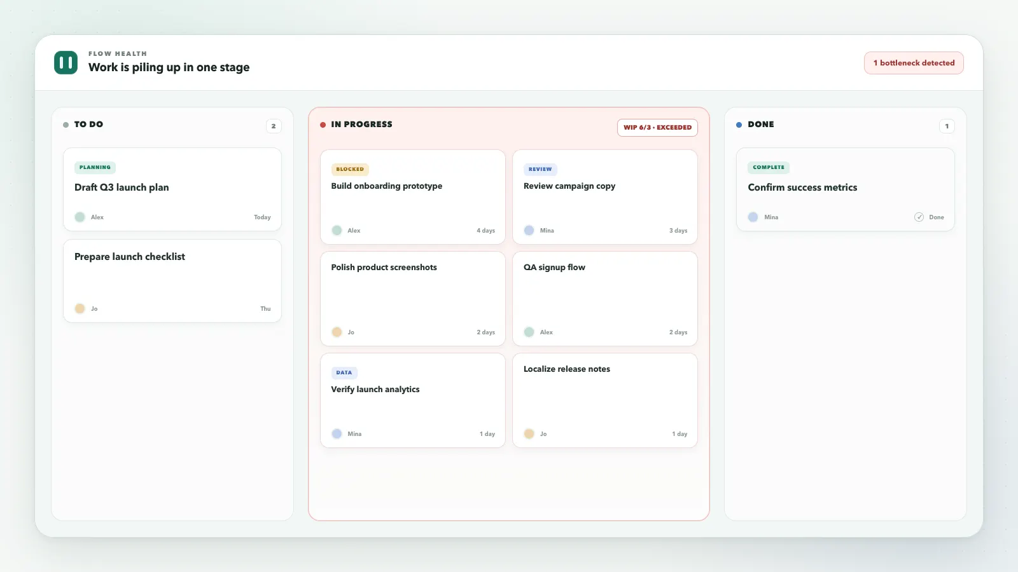The width and height of the screenshot is (1018, 572).
Task: Click the 'Today' due label on Draft Q3
Action: (262, 217)
